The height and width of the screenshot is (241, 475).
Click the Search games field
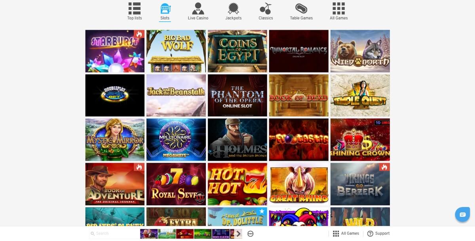tap(114, 233)
